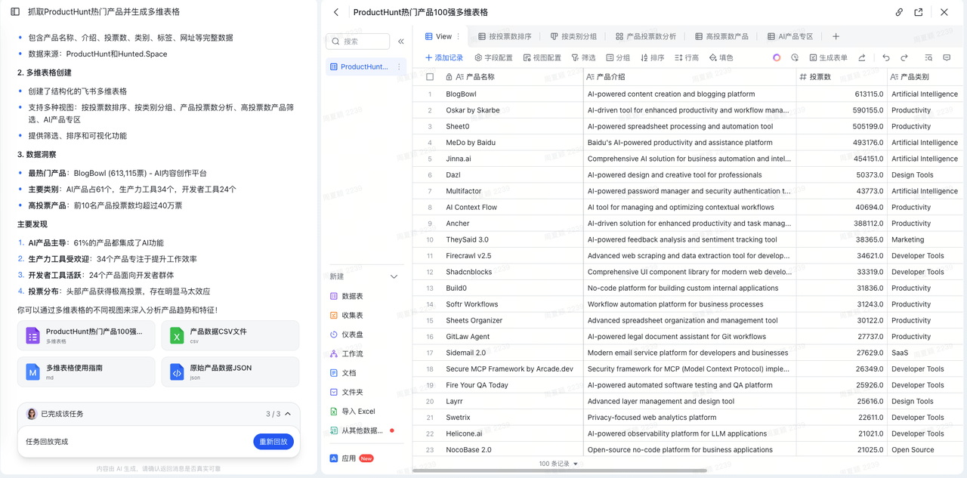The width and height of the screenshot is (967, 478).
Task: Click the 排序 sort tool
Action: tap(652, 57)
